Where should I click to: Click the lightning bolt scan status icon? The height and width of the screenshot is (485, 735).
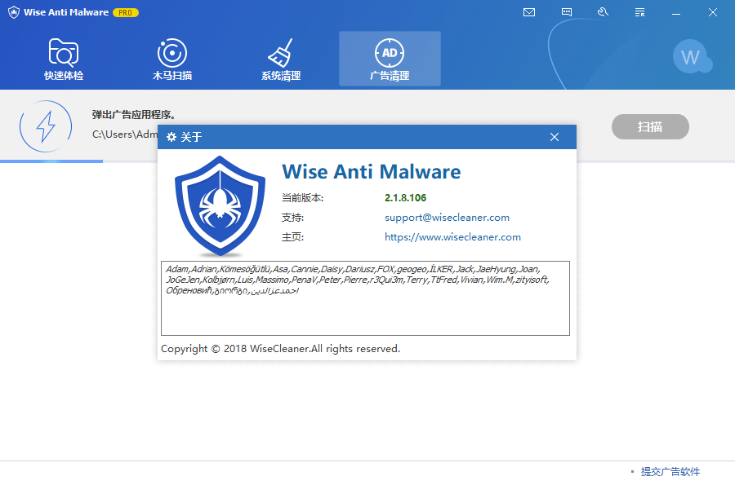pyautogui.click(x=46, y=126)
